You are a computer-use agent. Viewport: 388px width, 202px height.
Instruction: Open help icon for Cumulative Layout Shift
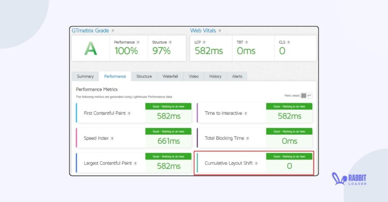(257, 163)
